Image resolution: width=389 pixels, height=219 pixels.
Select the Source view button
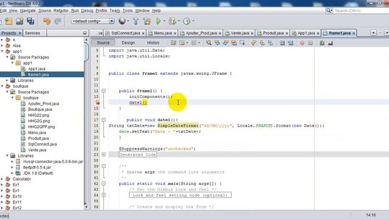(103, 43)
